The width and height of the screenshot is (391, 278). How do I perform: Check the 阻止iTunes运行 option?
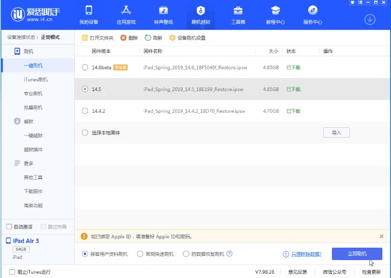click(x=12, y=271)
